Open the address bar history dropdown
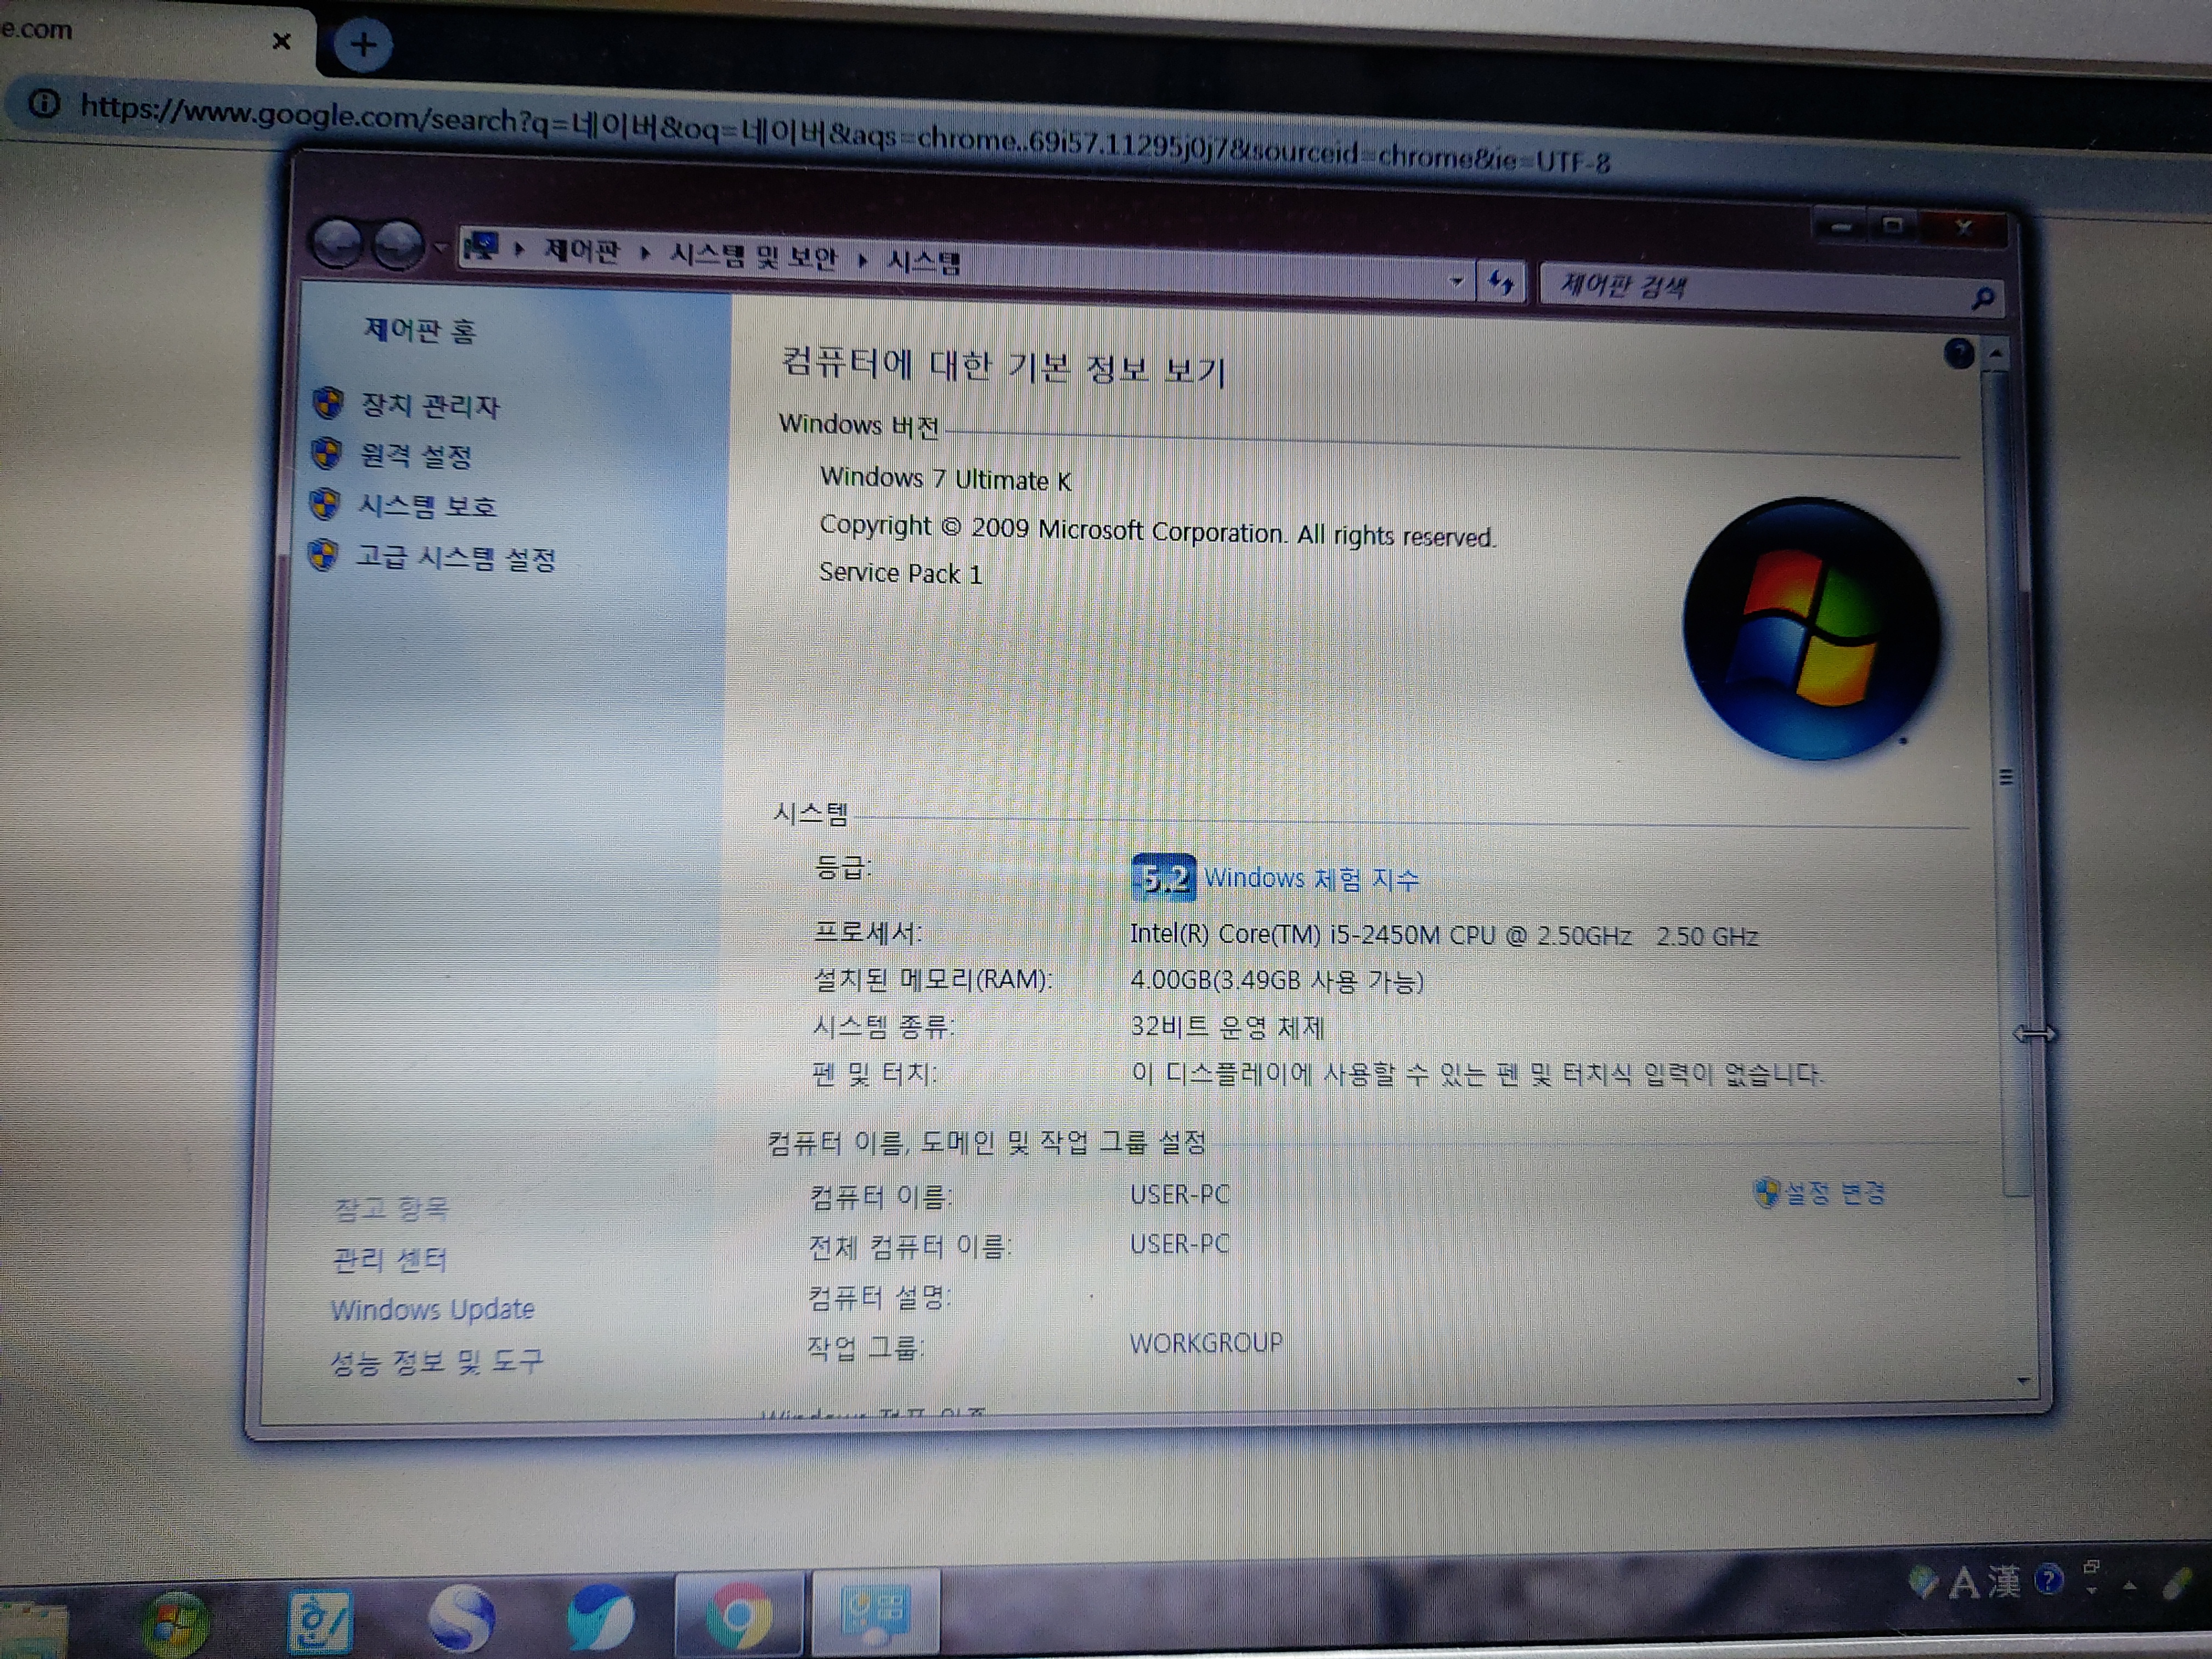Image resolution: width=2212 pixels, height=1659 pixels. pyautogui.click(x=1456, y=281)
